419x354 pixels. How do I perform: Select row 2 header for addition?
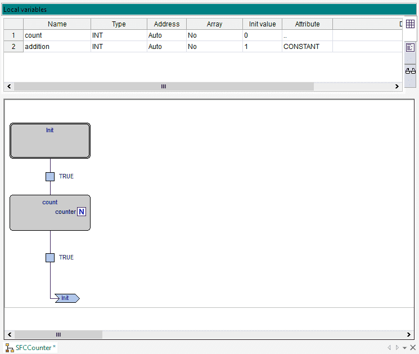13,47
